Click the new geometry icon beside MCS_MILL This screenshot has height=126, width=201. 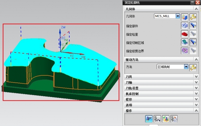click(185, 17)
